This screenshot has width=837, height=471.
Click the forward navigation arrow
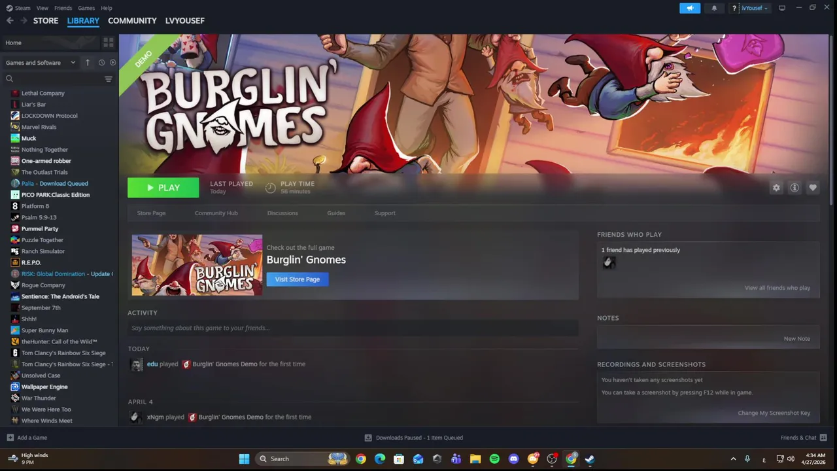pyautogui.click(x=24, y=21)
